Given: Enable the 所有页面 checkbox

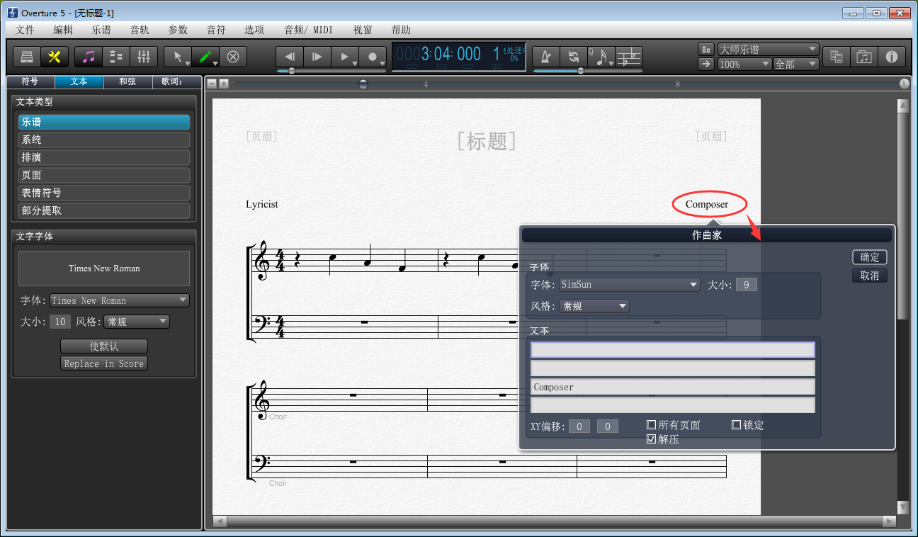Looking at the screenshot, I should pyautogui.click(x=651, y=425).
